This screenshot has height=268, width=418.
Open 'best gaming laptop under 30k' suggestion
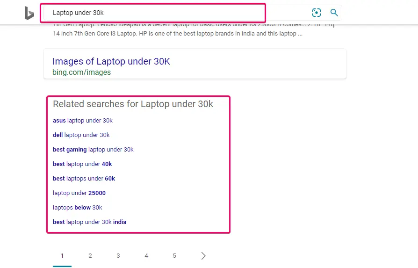click(93, 150)
